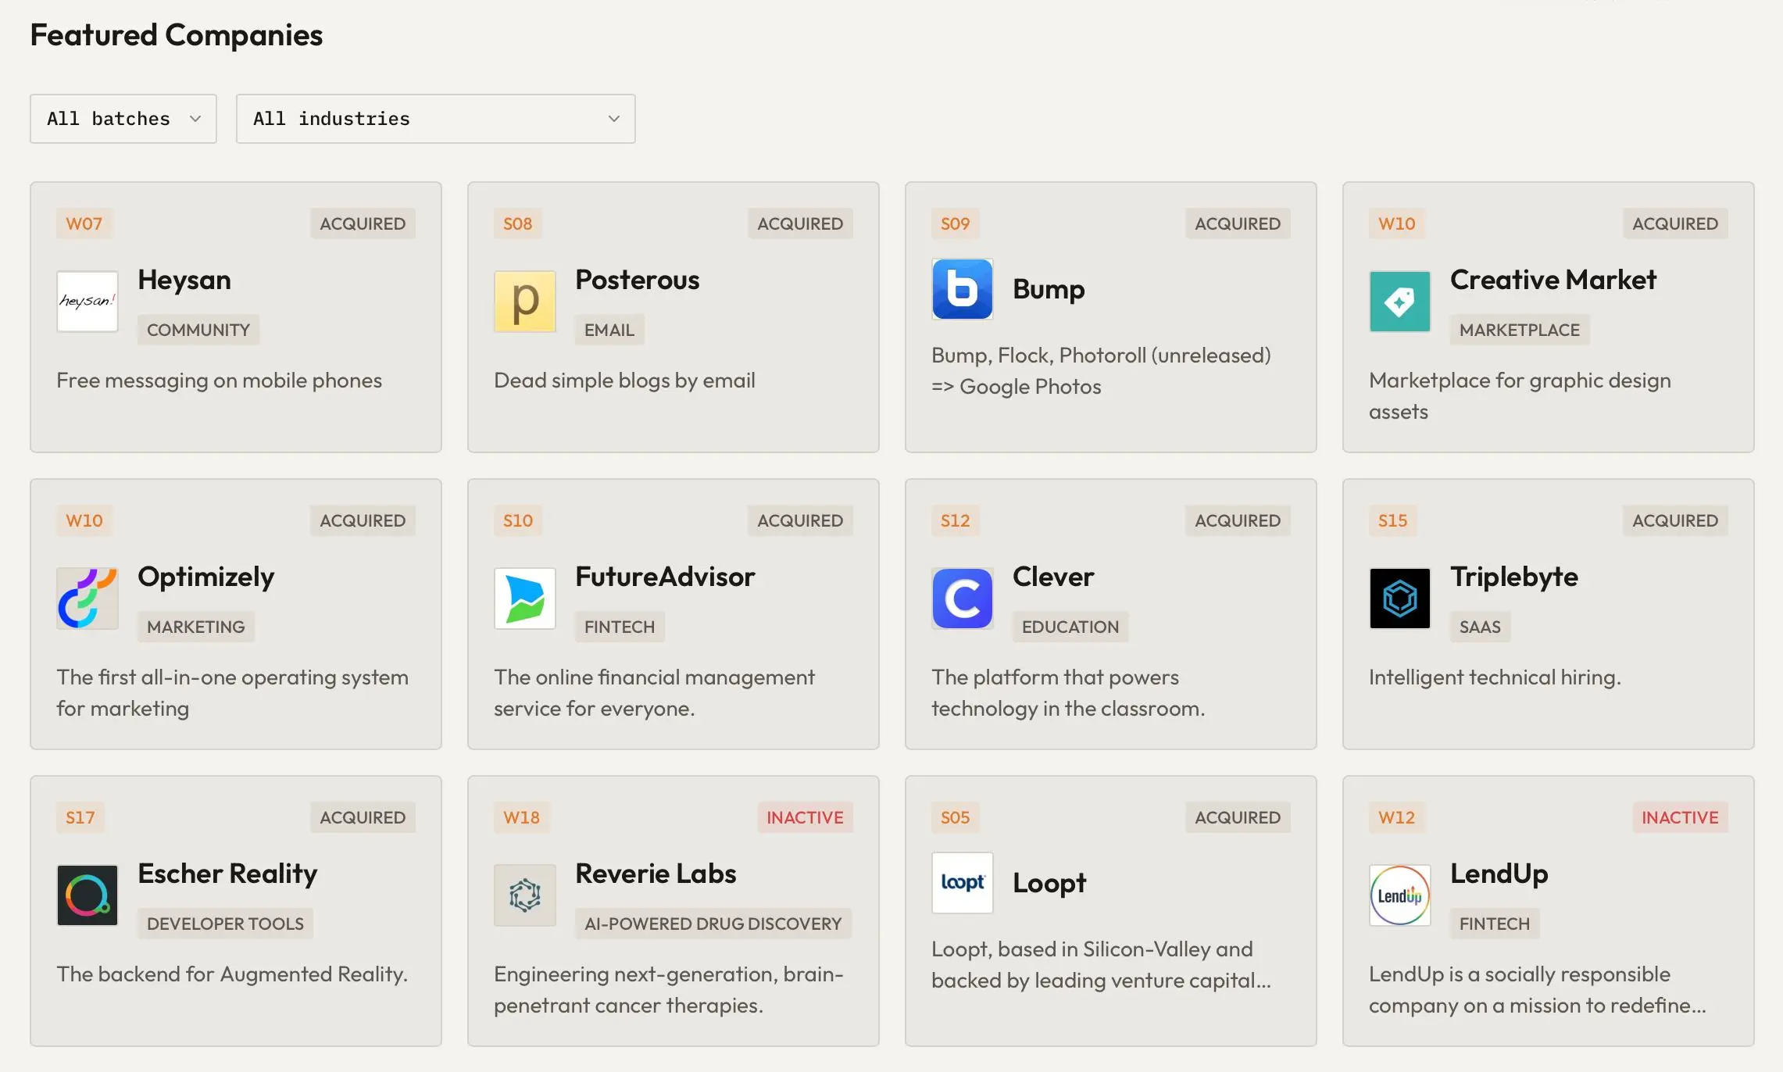Open the Posterous company name link

coord(638,280)
